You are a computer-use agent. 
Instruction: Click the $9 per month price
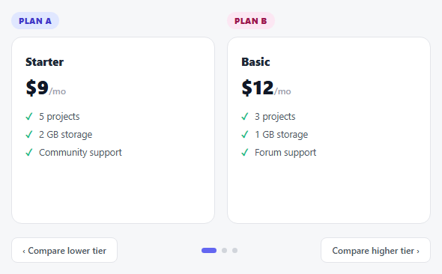[x=46, y=88]
